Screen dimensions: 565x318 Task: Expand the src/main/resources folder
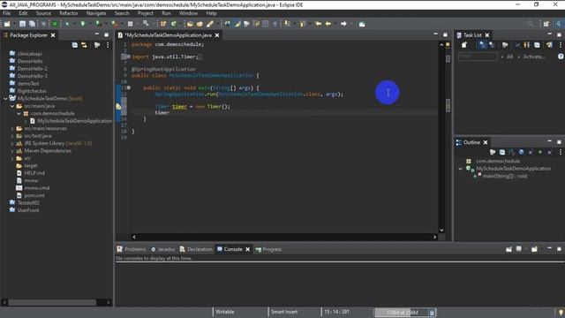[12, 128]
